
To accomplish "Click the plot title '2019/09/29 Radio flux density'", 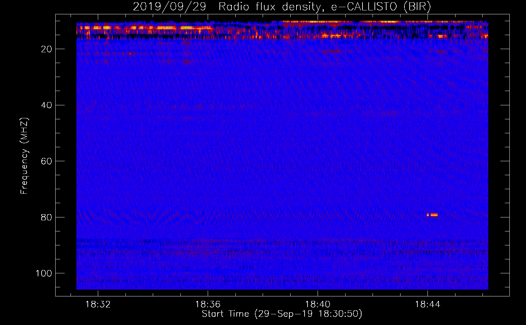I will [282, 6].
